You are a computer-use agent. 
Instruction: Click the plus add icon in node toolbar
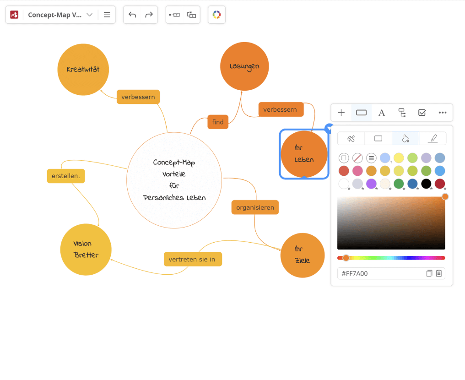coord(341,113)
